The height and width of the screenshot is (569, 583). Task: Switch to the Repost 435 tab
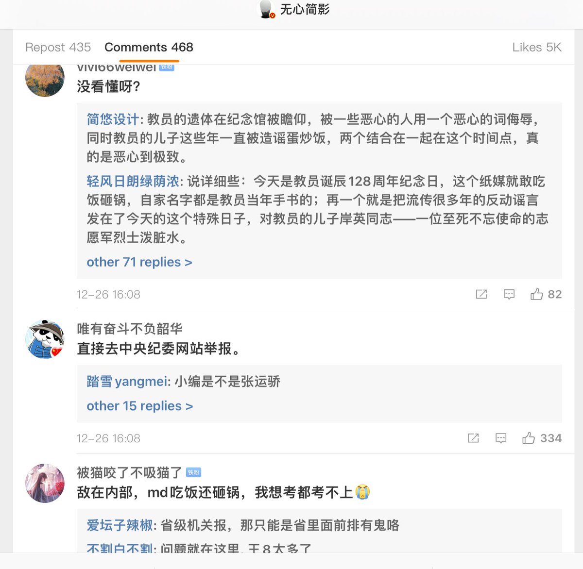(58, 47)
